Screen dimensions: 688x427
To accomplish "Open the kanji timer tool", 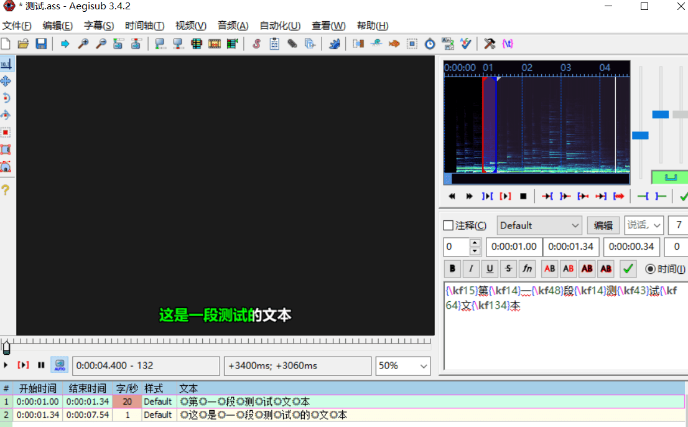I will (x=448, y=44).
